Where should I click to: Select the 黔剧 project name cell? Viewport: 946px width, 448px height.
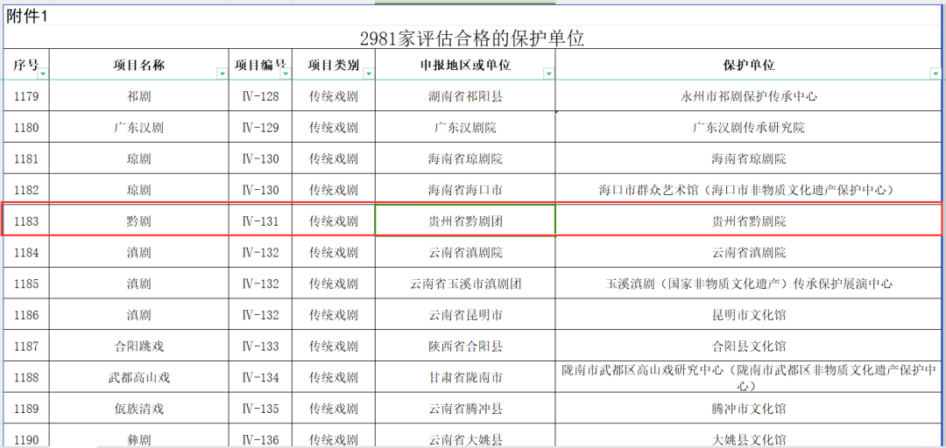coord(138,221)
